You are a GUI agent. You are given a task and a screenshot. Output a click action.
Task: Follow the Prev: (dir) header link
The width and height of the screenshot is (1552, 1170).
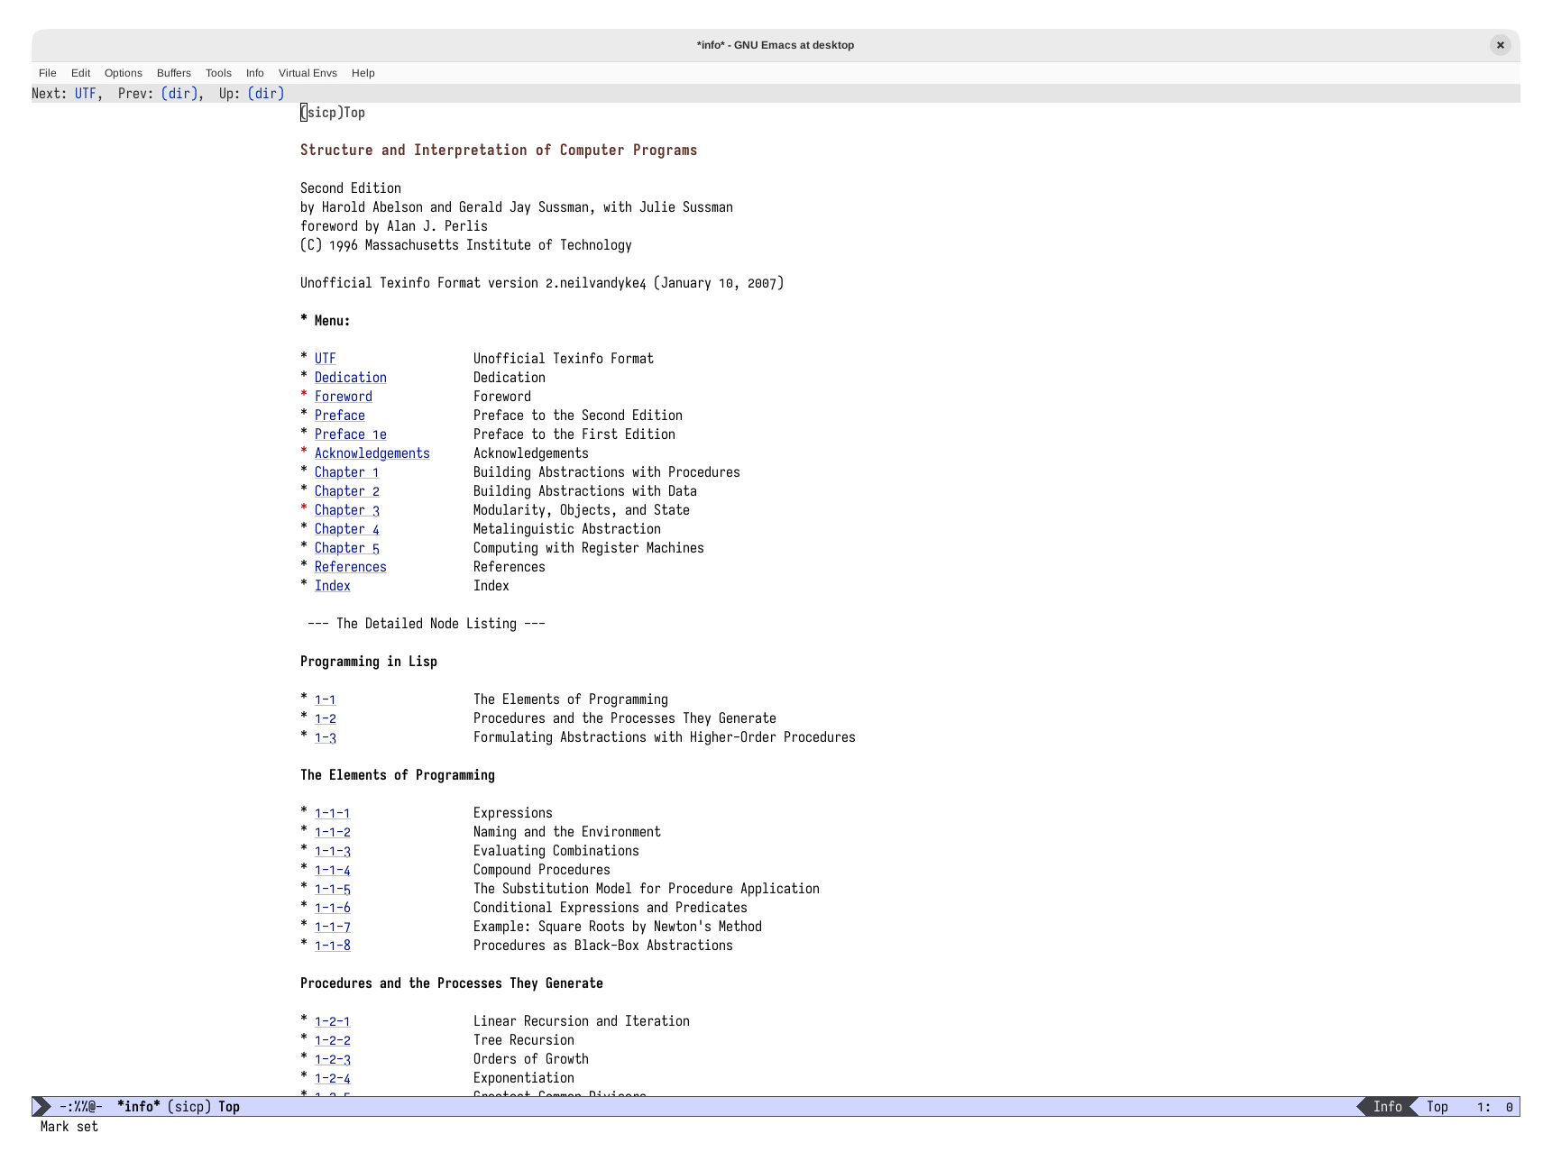pyautogui.click(x=179, y=93)
